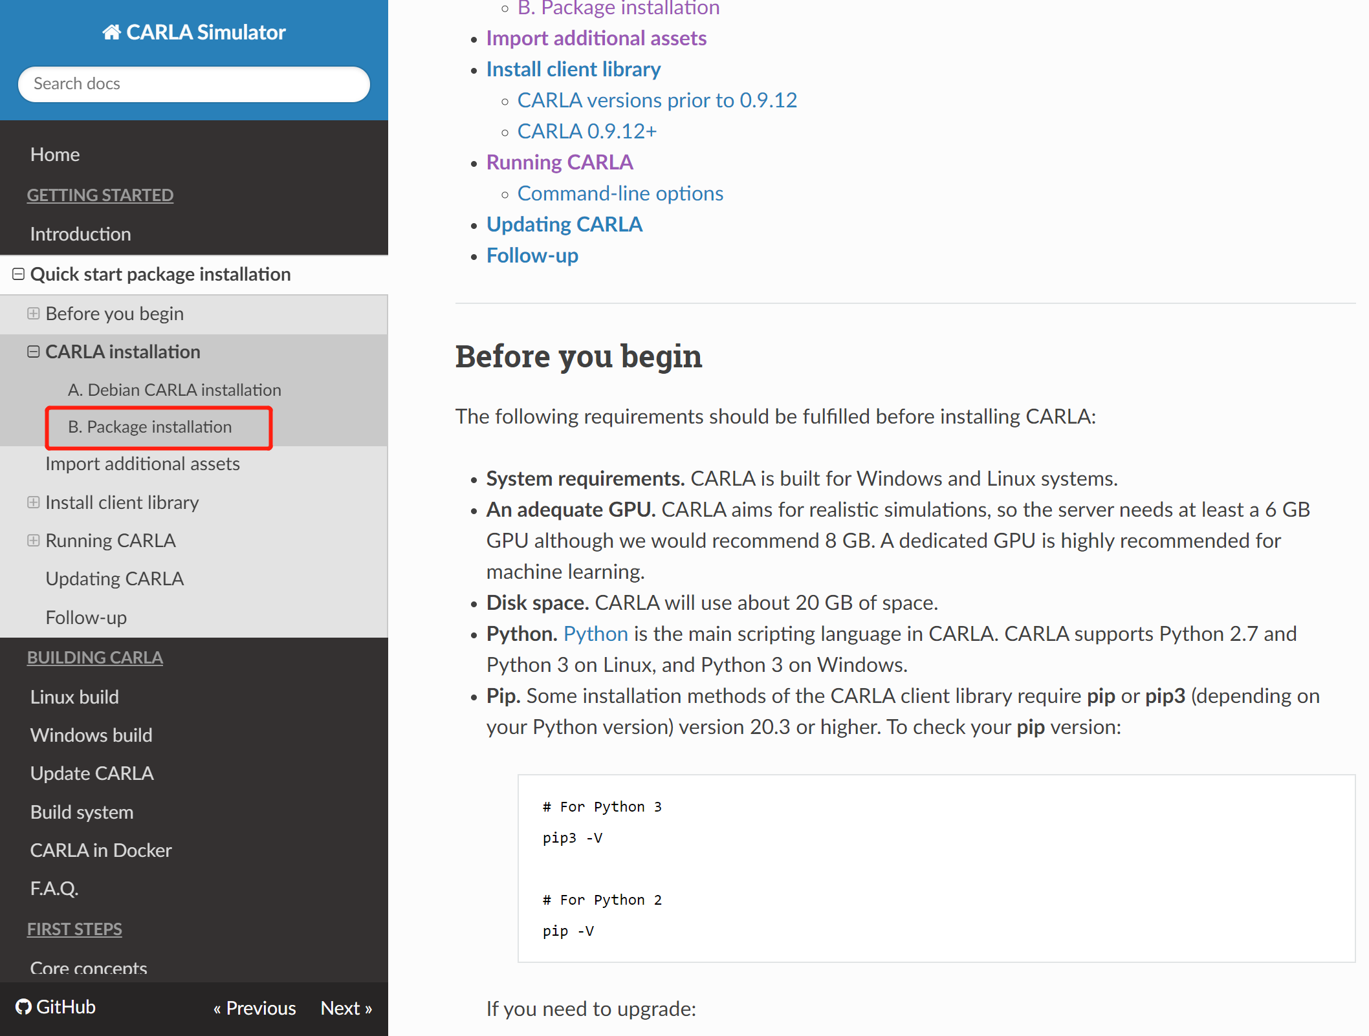Expand the Before you begin sidebar section
This screenshot has height=1036, width=1369.
point(34,314)
